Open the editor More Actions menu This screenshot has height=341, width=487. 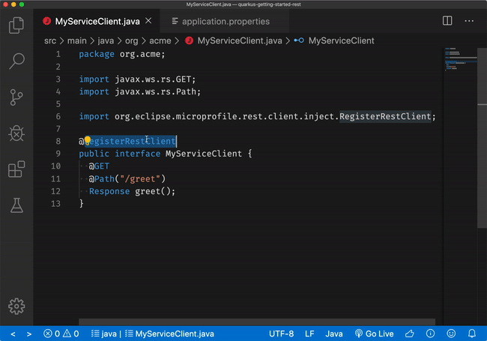468,21
